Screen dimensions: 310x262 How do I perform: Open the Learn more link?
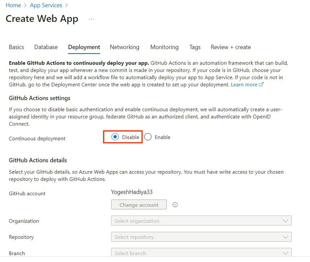point(244,84)
